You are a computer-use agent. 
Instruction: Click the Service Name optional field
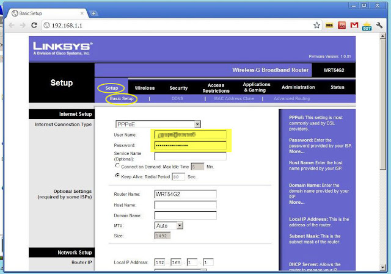pyautogui.click(x=190, y=156)
